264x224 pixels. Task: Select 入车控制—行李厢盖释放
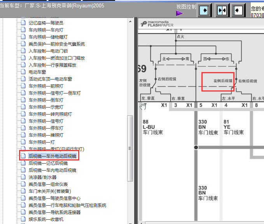pyautogui.click(x=52, y=65)
